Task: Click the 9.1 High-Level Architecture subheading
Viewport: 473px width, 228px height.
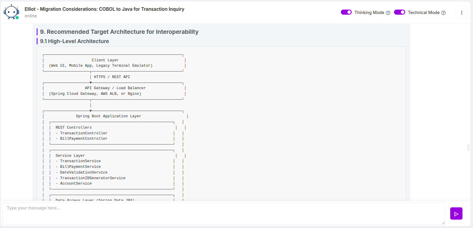Action: coord(74,41)
